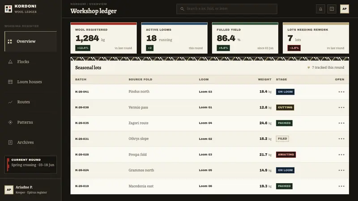
Task: Go to Loom houses
Action: click(30, 82)
